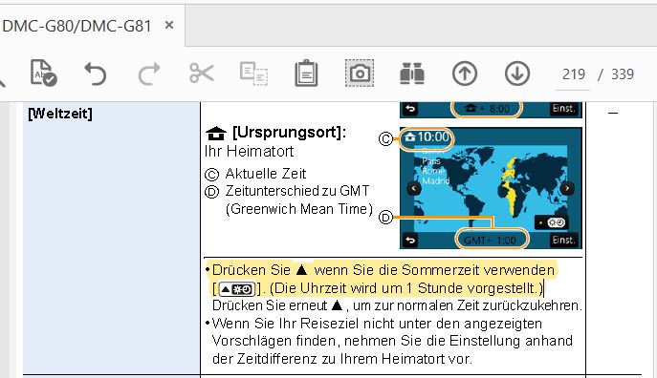
Task: Click the scissors Cut icon
Action: pos(202,73)
